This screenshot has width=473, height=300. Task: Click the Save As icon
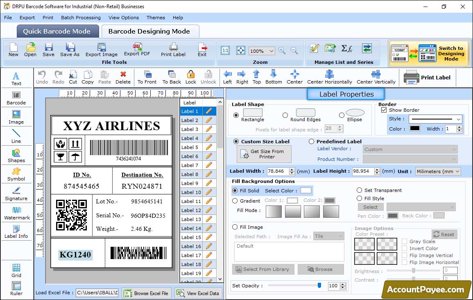pos(70,50)
